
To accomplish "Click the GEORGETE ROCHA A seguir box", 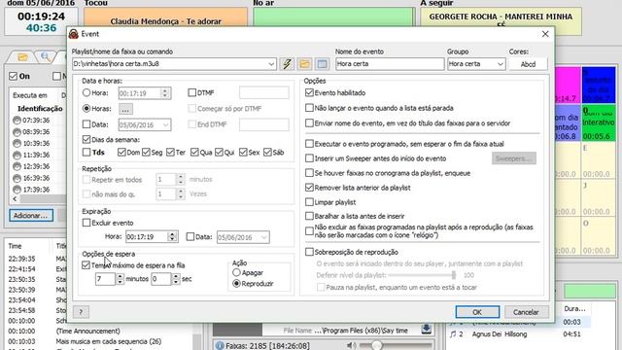I will coord(501,21).
